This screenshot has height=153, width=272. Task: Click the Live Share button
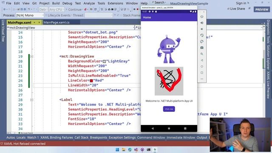tap(236, 8)
